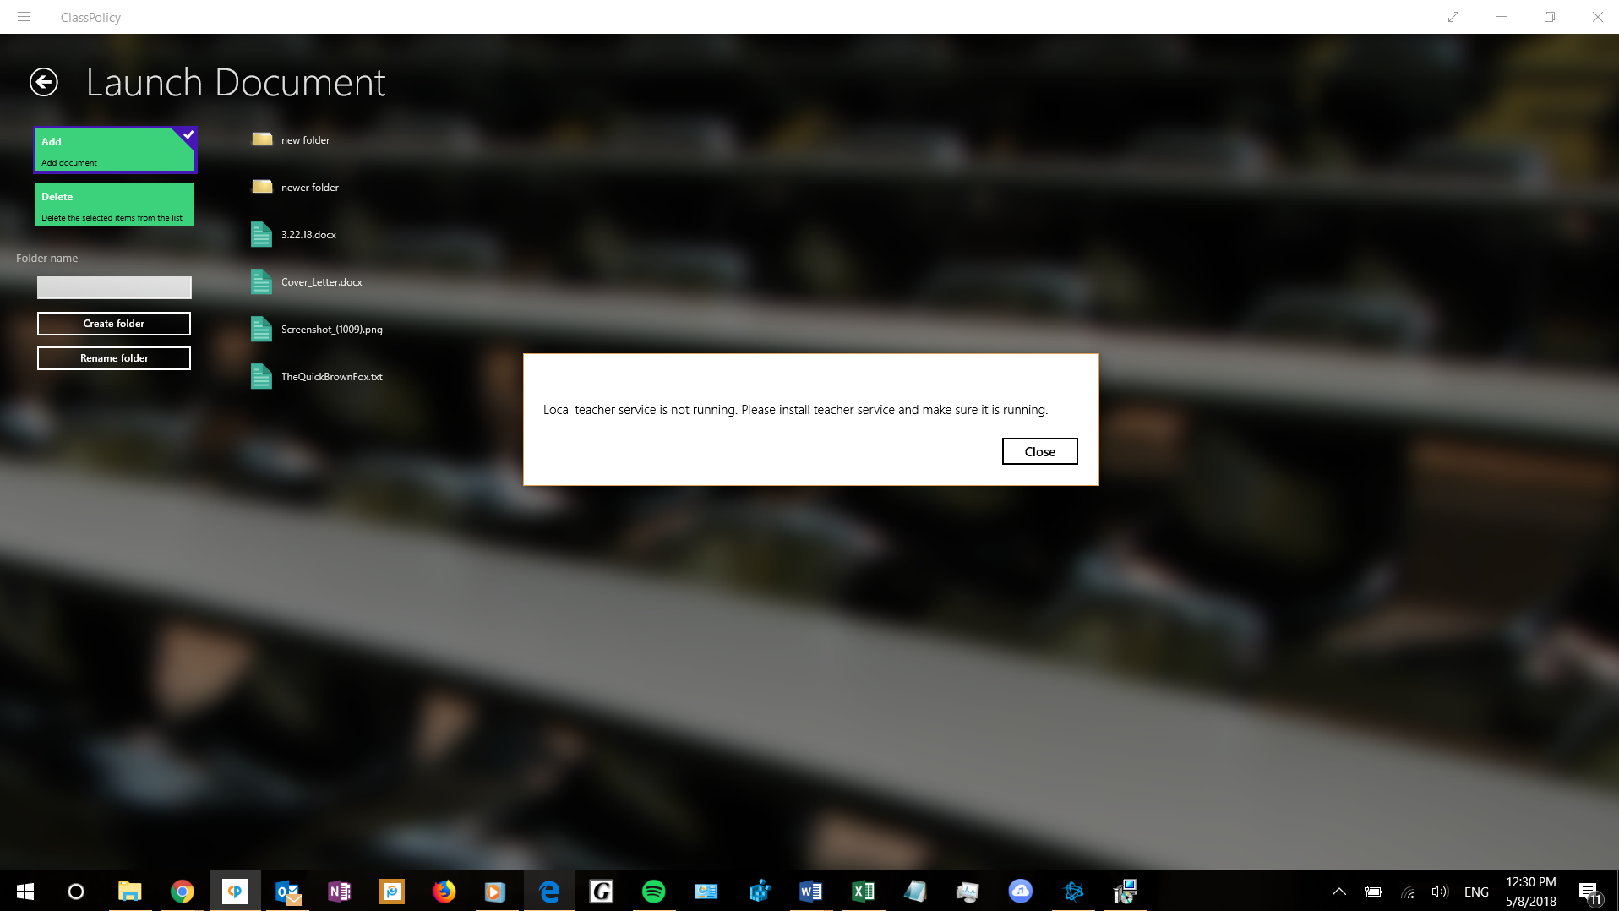Screen dimensions: 1619x911
Task: Open Spotify from the taskbar
Action: pos(653,891)
